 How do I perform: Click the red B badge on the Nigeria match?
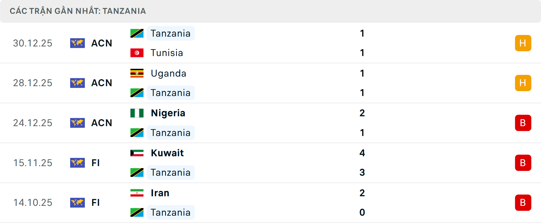click(523, 123)
